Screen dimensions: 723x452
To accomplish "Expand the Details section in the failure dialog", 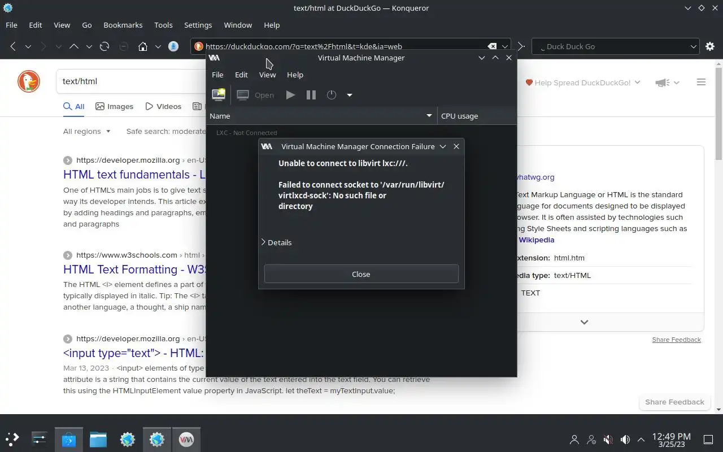I will coord(277,242).
